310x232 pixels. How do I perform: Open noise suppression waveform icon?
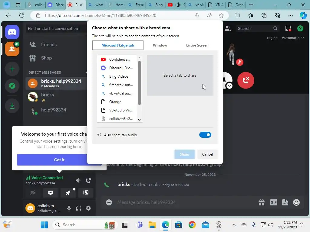tap(78, 180)
